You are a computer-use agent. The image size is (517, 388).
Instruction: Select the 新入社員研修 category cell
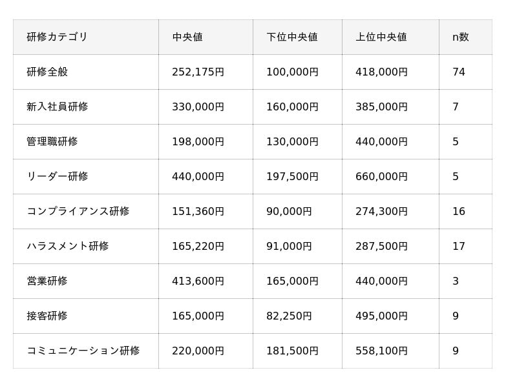click(58, 107)
